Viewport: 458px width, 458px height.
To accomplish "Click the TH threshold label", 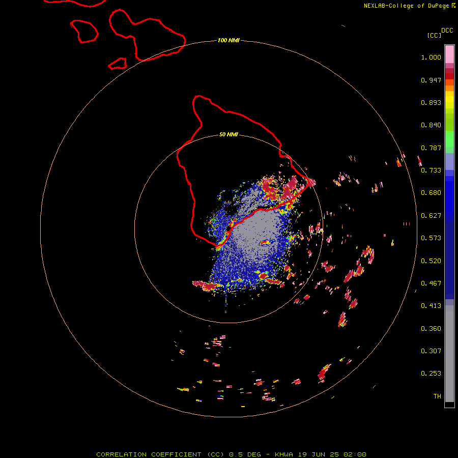I will pos(437,396).
